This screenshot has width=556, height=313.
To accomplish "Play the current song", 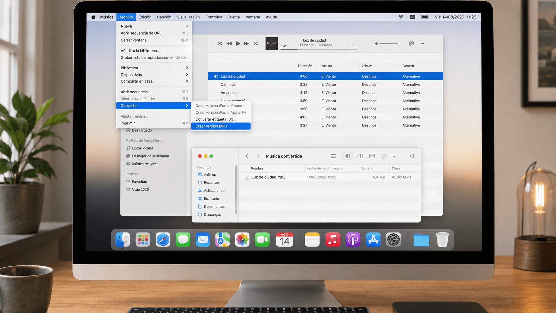I will 238,44.
